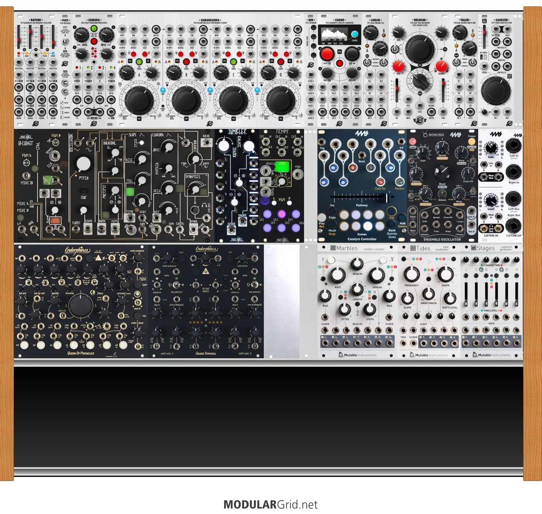The image size is (542, 514).
Task: Click the large center knob on Queen of Pentacles
Action: [x=81, y=306]
